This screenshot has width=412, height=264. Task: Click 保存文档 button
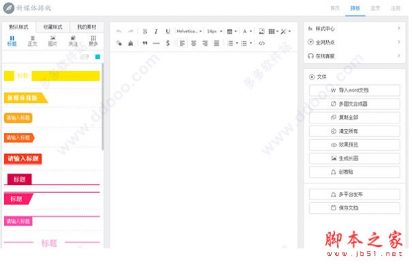pyautogui.click(x=354, y=208)
